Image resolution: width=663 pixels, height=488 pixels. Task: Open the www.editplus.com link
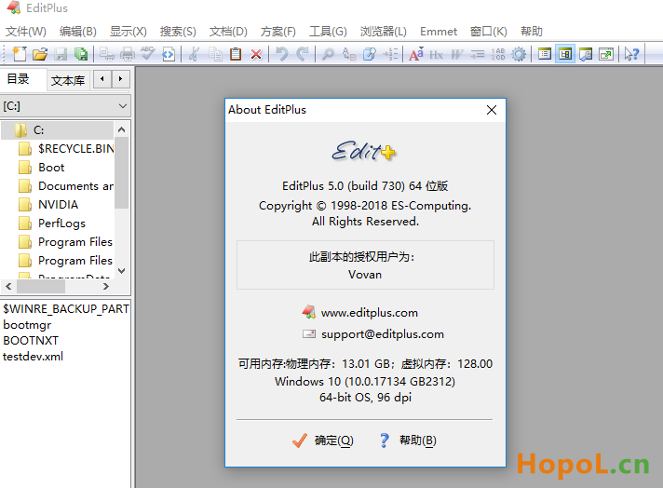(x=369, y=313)
